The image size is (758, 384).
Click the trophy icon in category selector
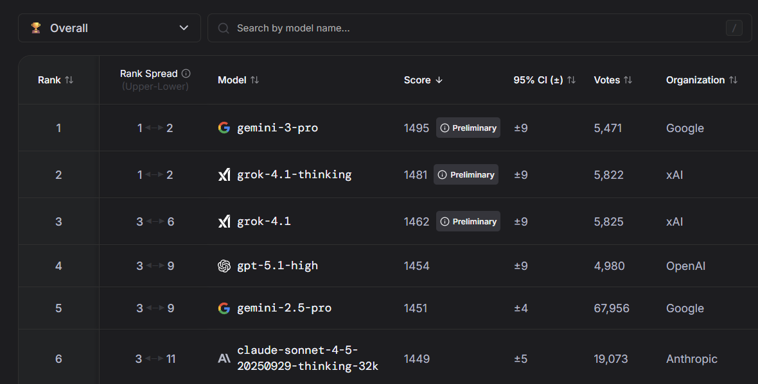pos(36,28)
